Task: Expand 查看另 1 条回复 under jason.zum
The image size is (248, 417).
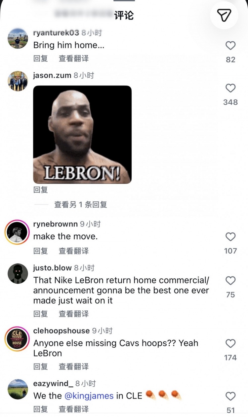Action: pyautogui.click(x=81, y=205)
